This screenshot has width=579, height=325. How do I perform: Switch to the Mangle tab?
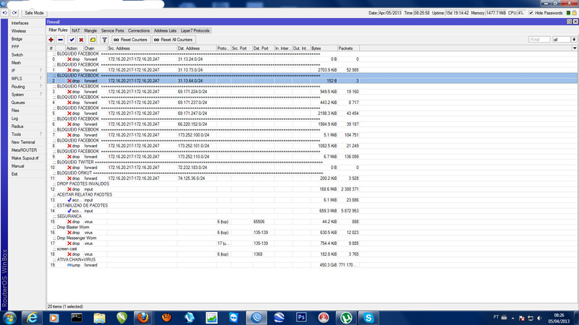pyautogui.click(x=90, y=30)
